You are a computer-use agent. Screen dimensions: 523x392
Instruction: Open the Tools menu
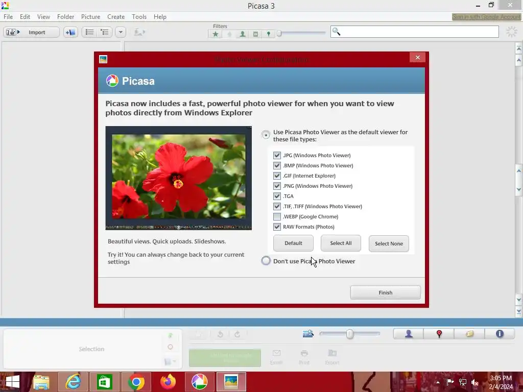[139, 17]
